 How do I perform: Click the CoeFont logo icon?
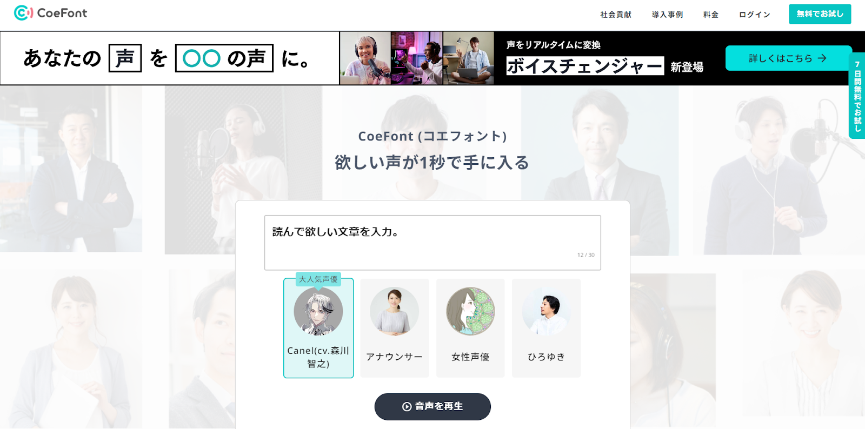pyautogui.click(x=23, y=13)
